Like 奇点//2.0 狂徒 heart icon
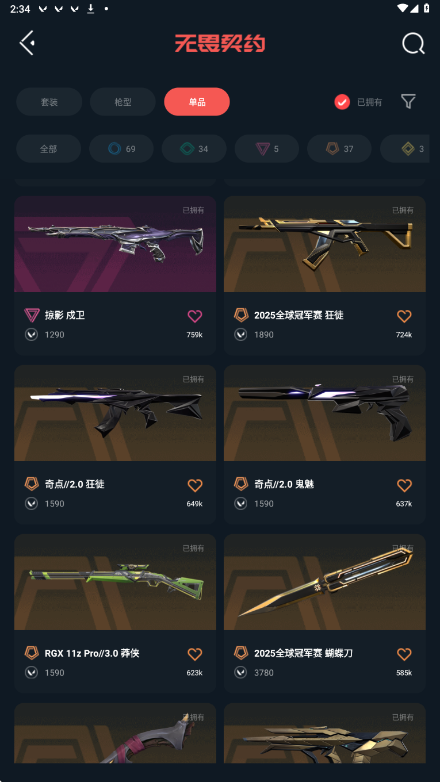Image resolution: width=440 pixels, height=782 pixels. 195,485
